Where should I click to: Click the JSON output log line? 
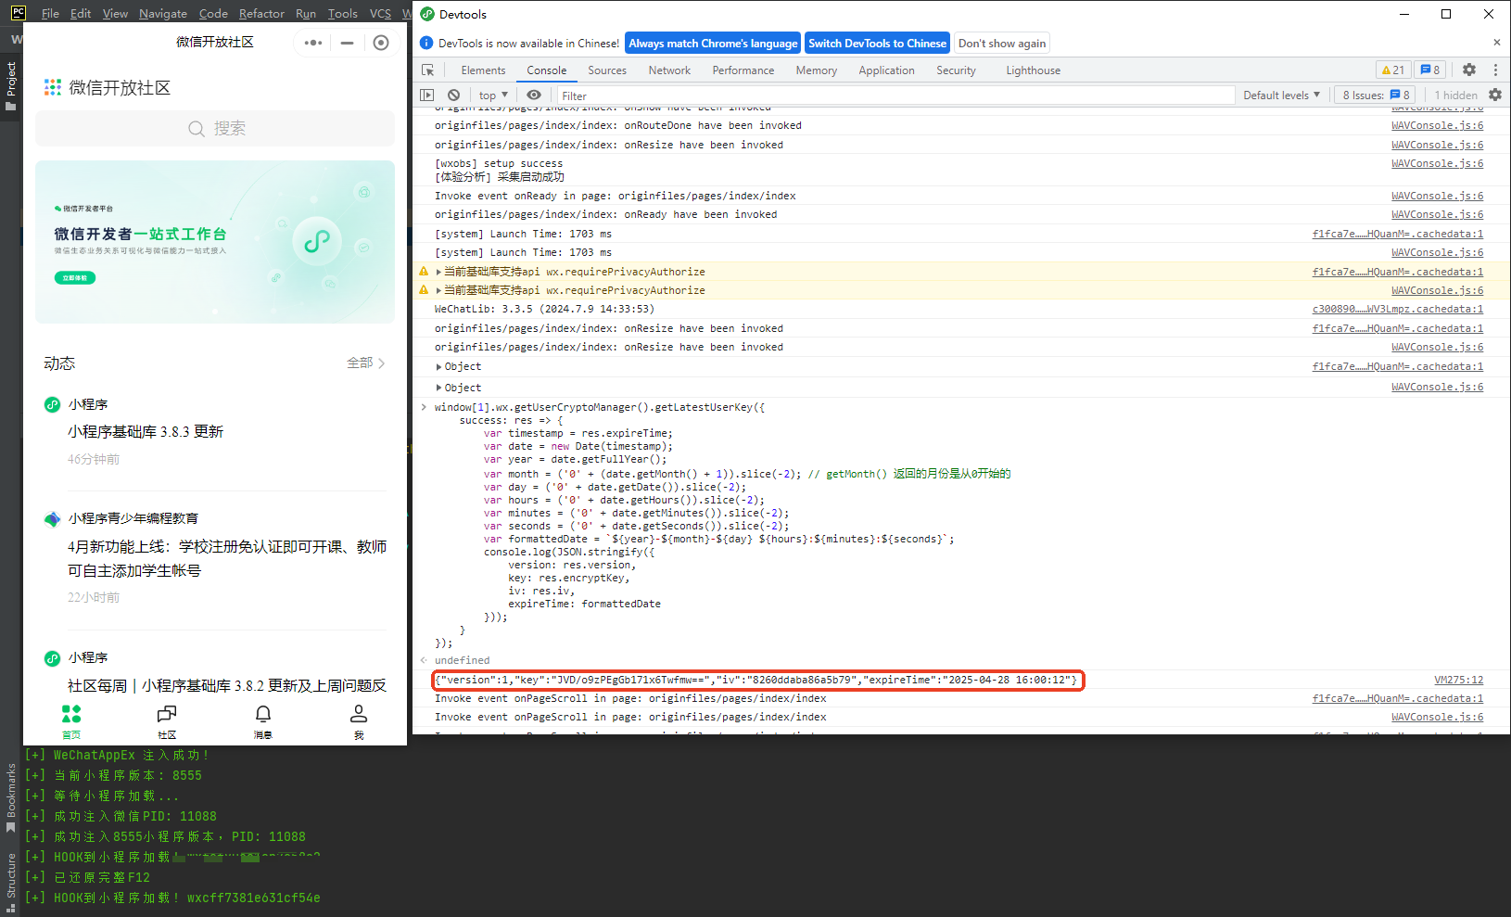[757, 680]
